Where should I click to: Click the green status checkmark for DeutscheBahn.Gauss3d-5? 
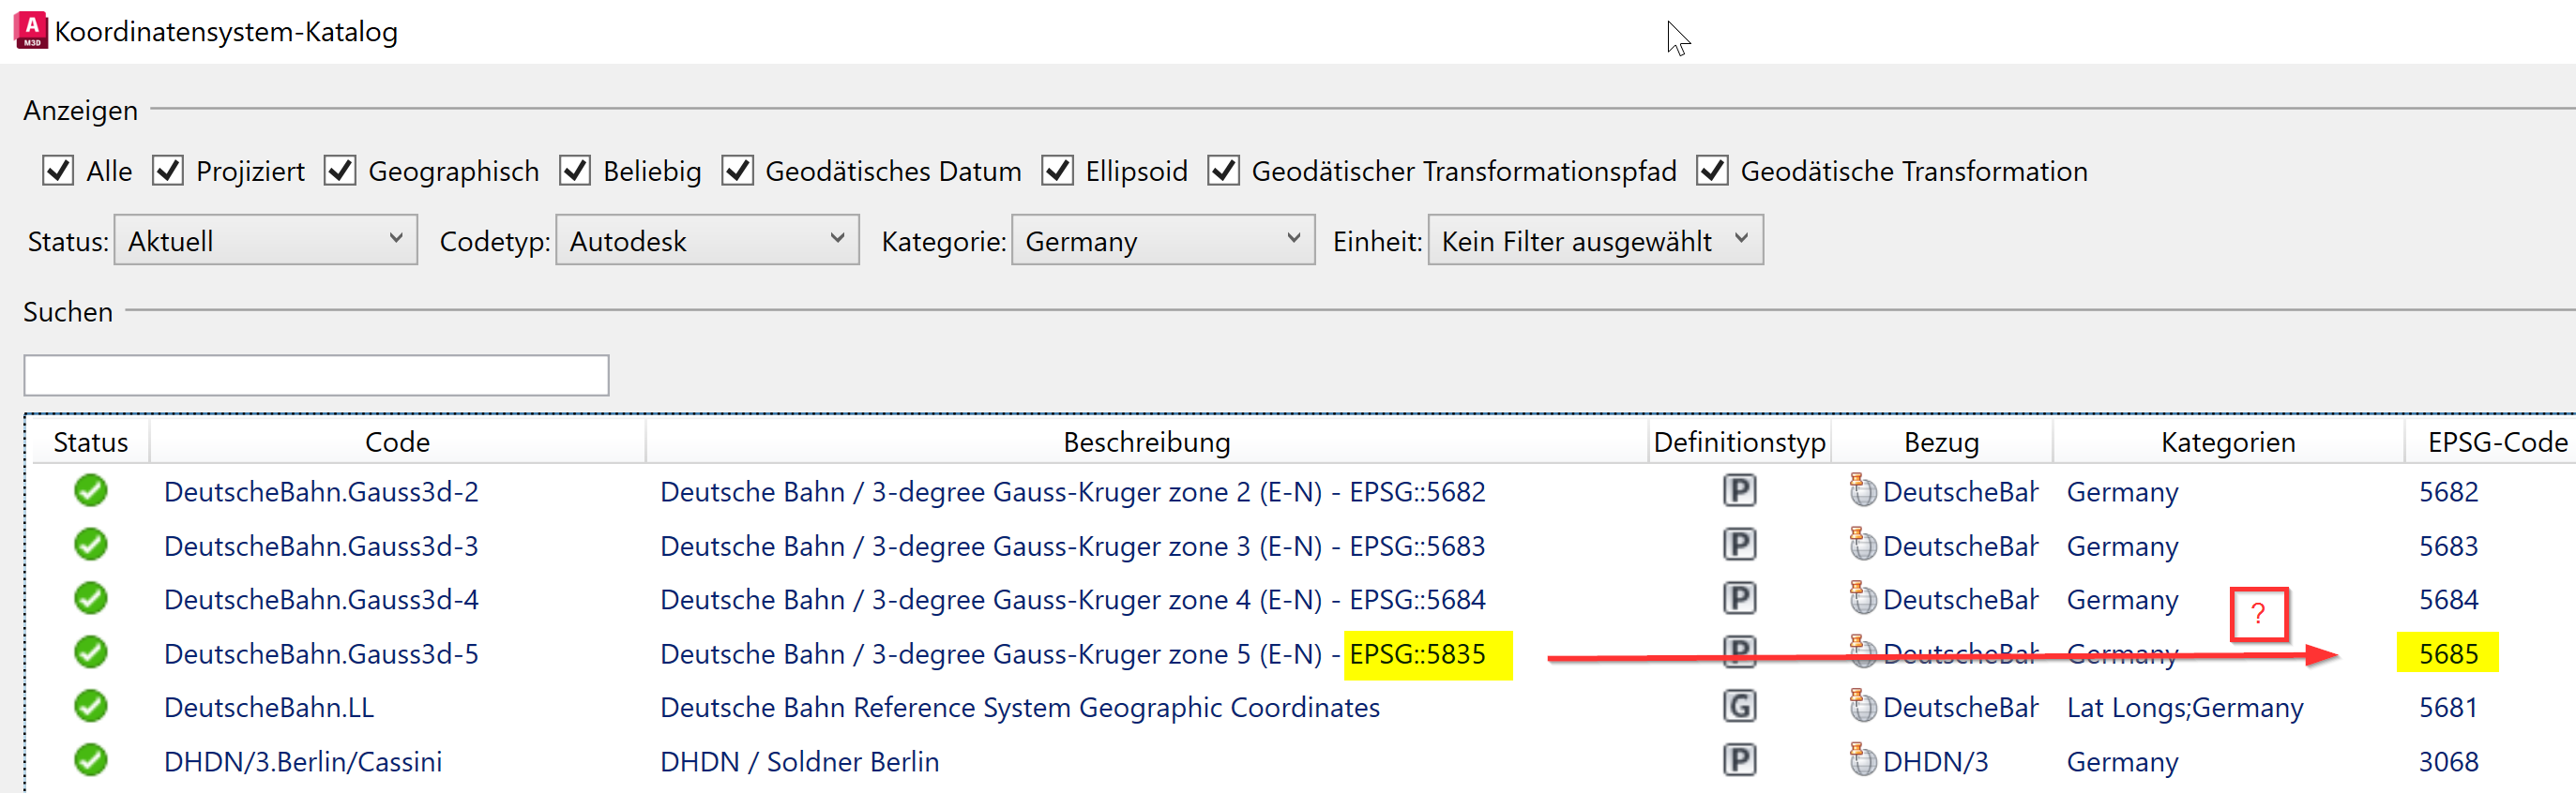click(x=89, y=652)
